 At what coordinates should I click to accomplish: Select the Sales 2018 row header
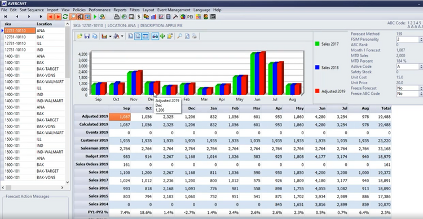click(92, 172)
